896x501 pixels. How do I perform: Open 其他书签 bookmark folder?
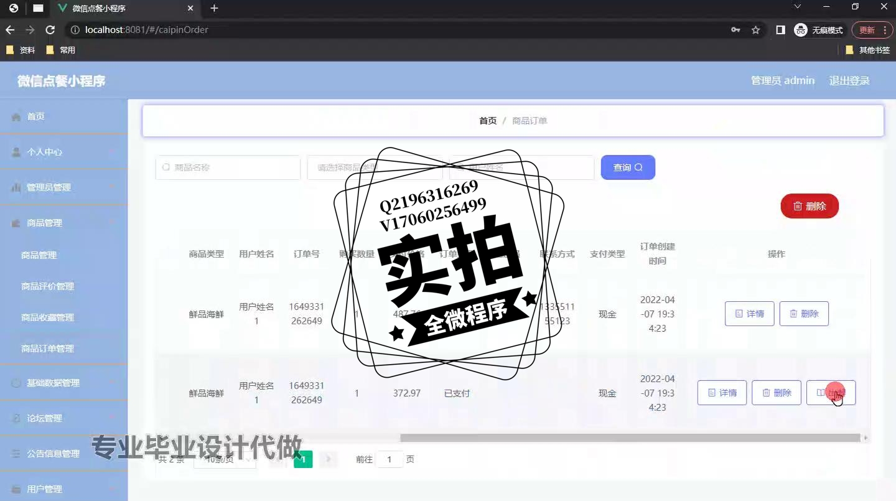pos(868,50)
